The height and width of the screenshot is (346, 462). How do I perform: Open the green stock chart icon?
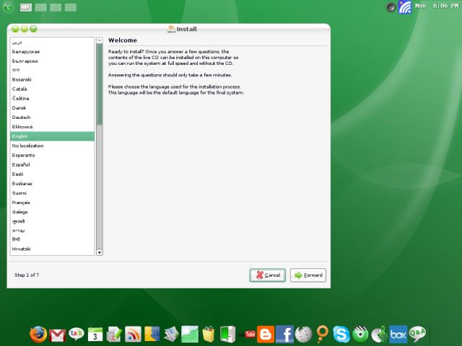tap(190, 334)
